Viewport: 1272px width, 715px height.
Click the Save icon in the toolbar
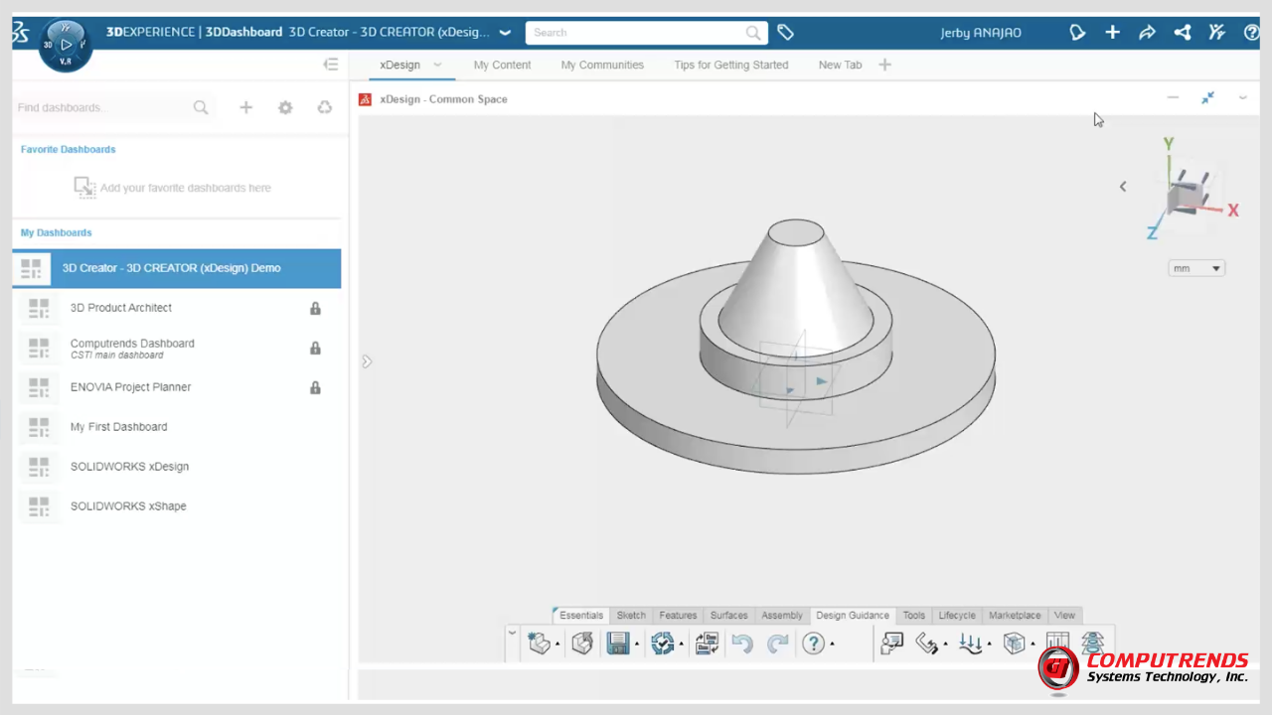tap(618, 643)
